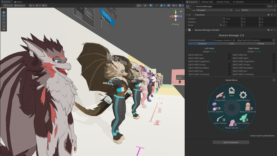The image size is (277, 156).
Task: Select the Hand view tool
Action: point(4,12)
